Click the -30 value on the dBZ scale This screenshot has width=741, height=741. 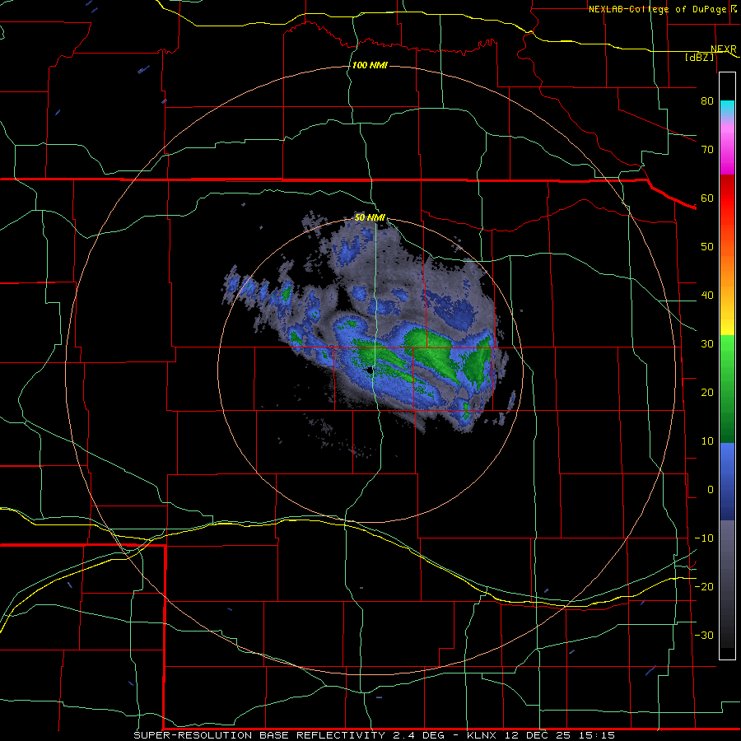pyautogui.click(x=704, y=635)
